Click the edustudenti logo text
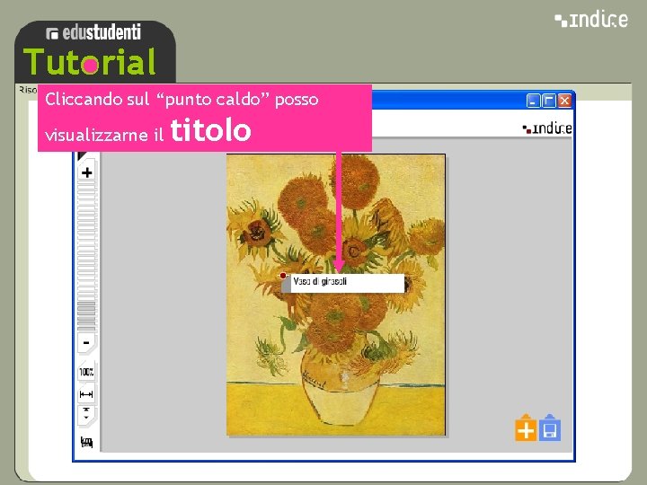The image size is (647, 485). [93, 32]
